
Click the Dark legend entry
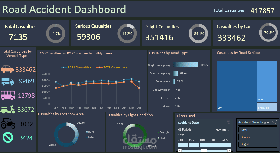(162, 138)
